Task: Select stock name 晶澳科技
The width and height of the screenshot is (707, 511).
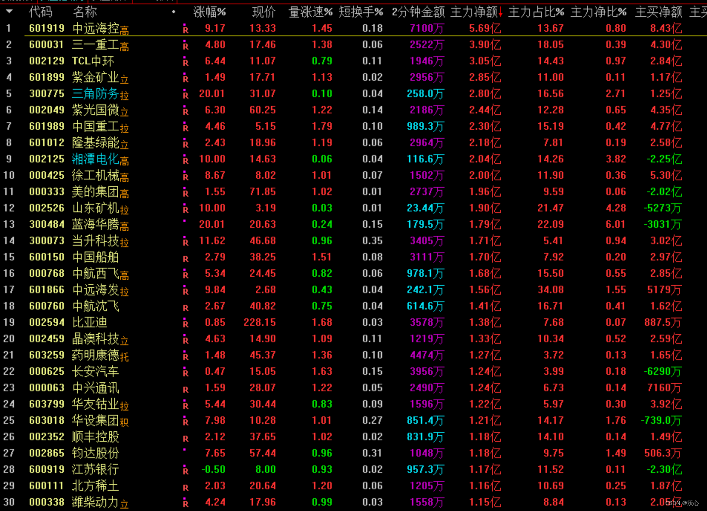Action: point(95,339)
